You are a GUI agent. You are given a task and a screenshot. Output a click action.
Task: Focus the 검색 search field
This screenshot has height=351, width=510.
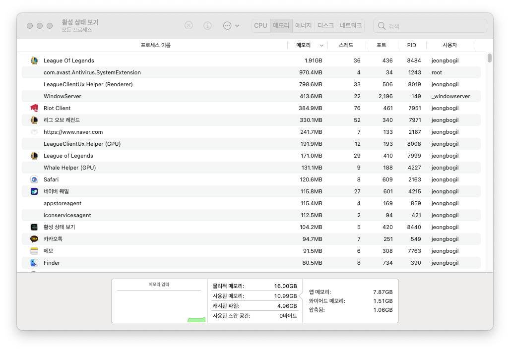click(430, 26)
